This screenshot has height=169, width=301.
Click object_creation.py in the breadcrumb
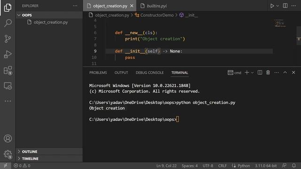(112, 15)
